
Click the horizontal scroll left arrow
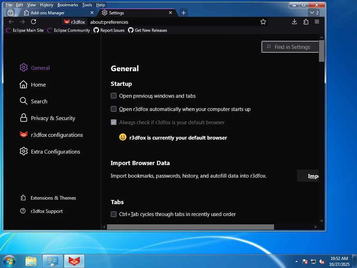click(105, 227)
